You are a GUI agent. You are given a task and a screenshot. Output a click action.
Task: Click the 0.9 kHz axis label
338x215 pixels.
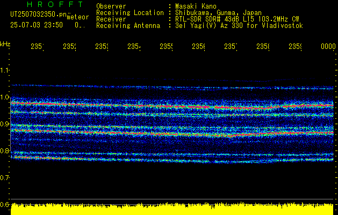pyautogui.click(x=4, y=124)
